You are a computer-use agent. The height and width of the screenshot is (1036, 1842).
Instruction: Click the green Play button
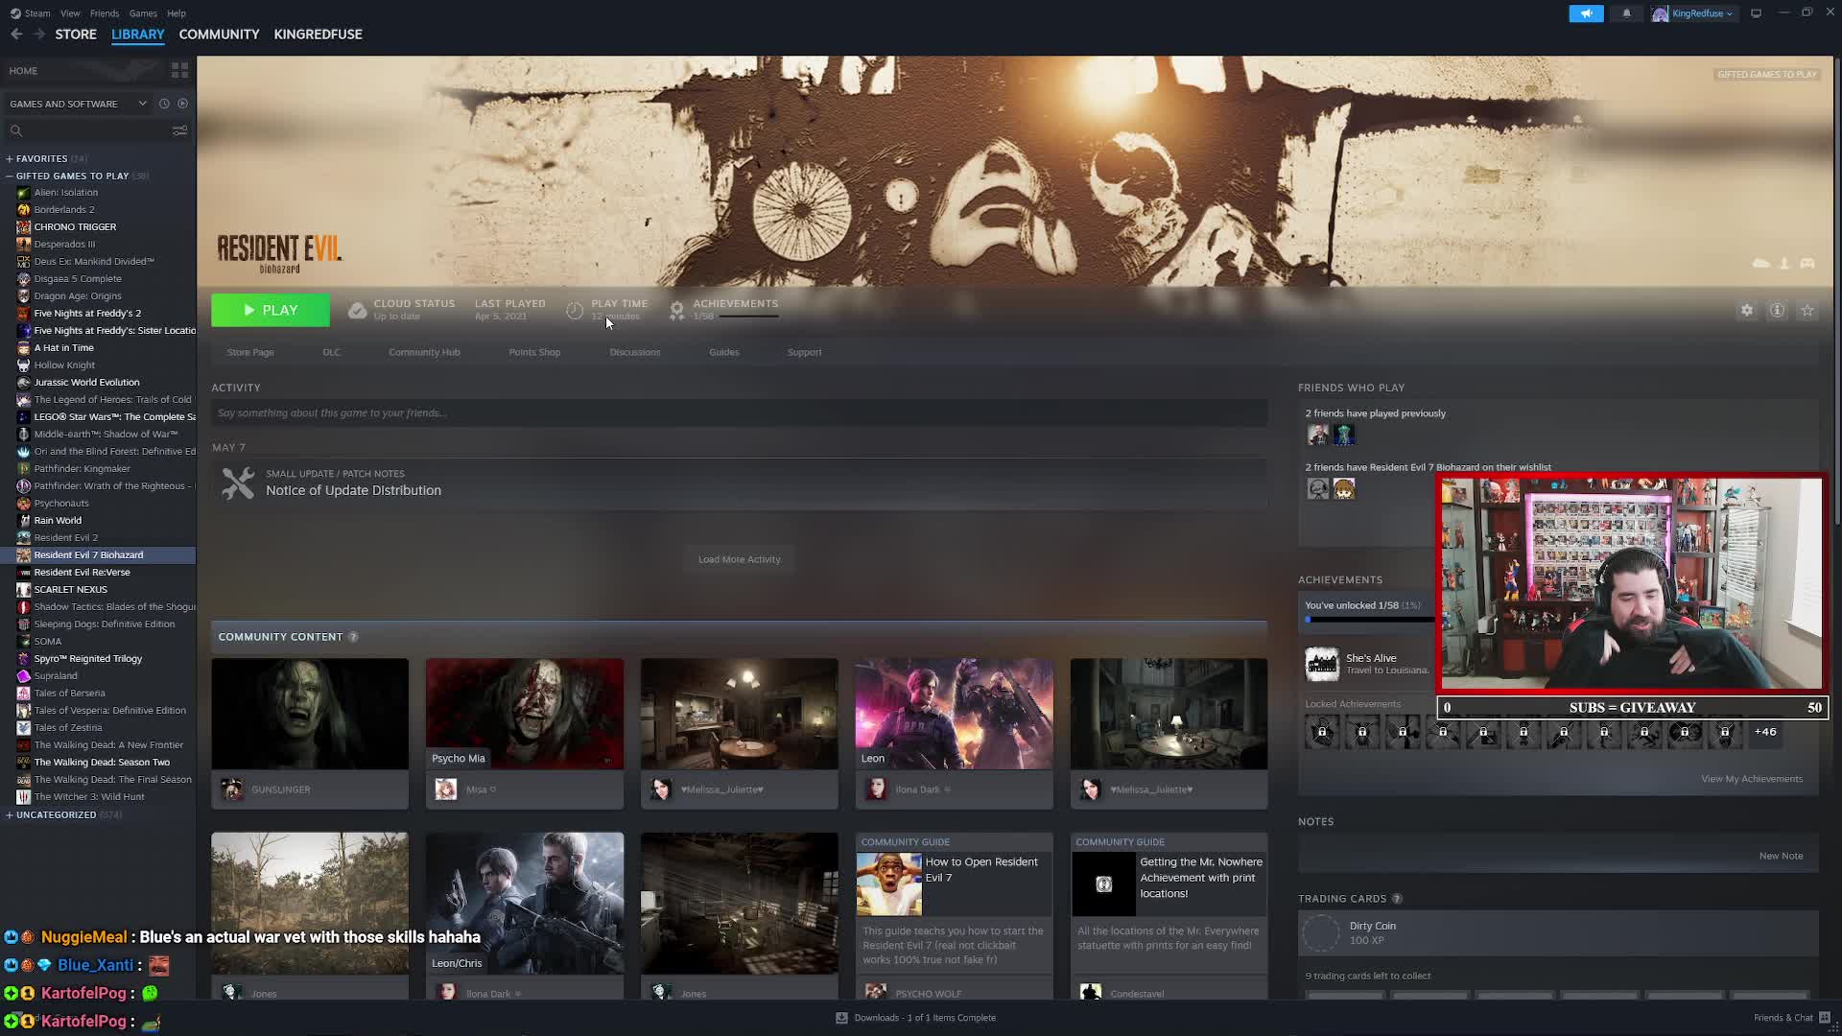271,310
